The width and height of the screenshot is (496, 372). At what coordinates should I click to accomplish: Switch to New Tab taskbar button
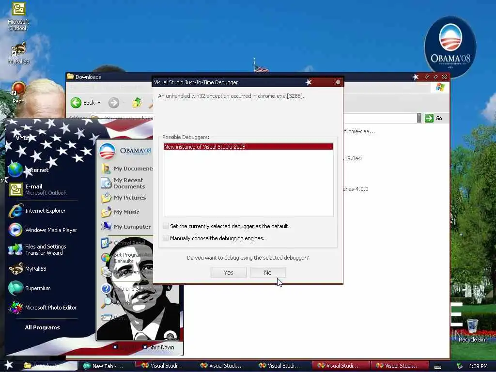coord(107,366)
